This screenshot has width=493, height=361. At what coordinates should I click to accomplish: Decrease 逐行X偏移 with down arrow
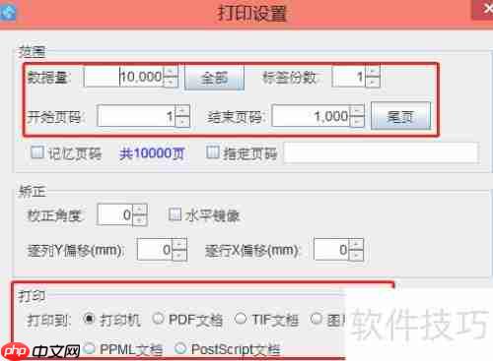point(356,255)
